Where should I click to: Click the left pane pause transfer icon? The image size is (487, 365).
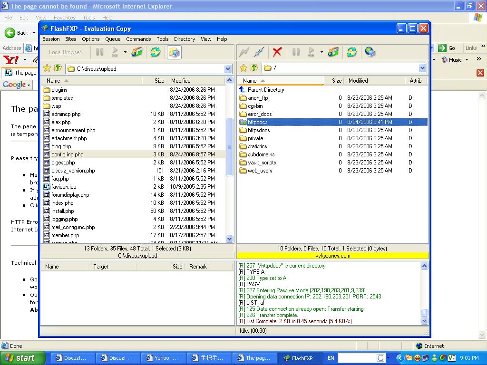(x=100, y=52)
